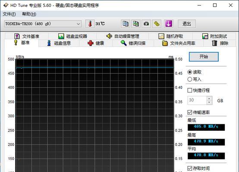239x172 pixels.
Task: Click the 最高 value 470.9 MB/s
Action: click(x=206, y=142)
